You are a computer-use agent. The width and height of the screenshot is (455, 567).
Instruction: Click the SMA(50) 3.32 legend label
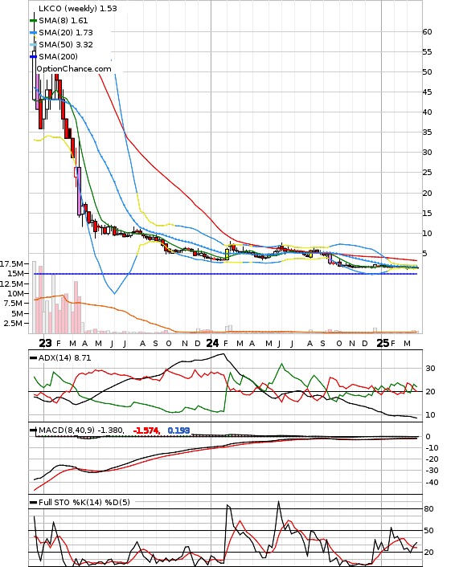tap(66, 44)
